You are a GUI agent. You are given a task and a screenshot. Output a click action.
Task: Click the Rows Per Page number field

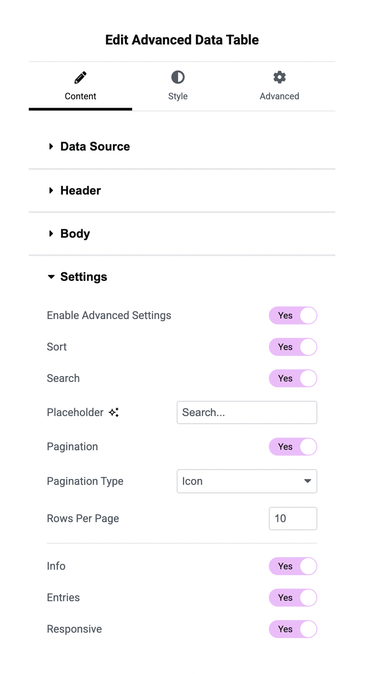point(293,519)
